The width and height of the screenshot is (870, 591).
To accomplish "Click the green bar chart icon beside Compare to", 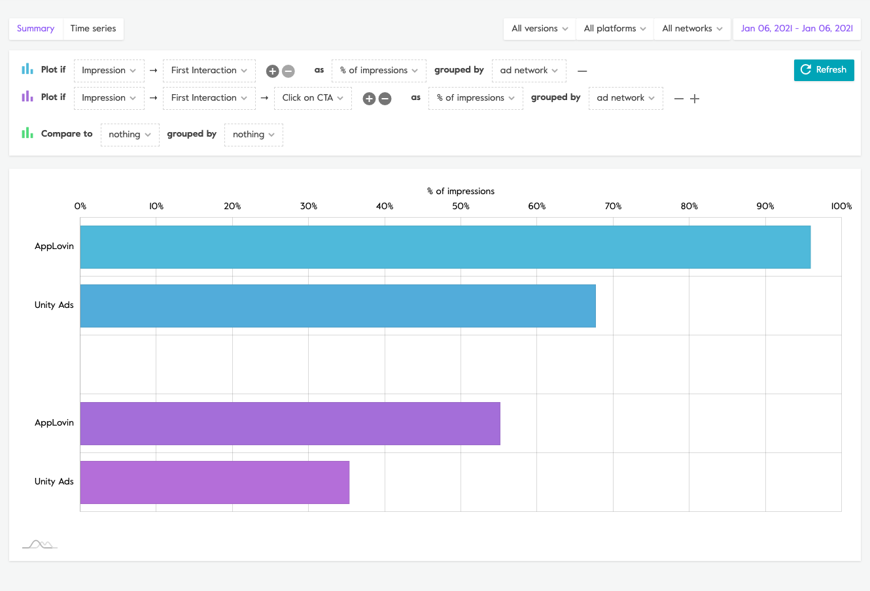I will (x=27, y=133).
